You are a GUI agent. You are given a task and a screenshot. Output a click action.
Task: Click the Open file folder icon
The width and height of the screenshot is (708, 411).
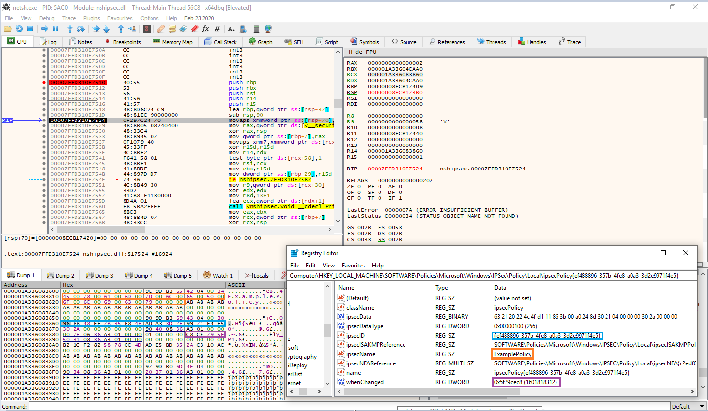(x=8, y=29)
